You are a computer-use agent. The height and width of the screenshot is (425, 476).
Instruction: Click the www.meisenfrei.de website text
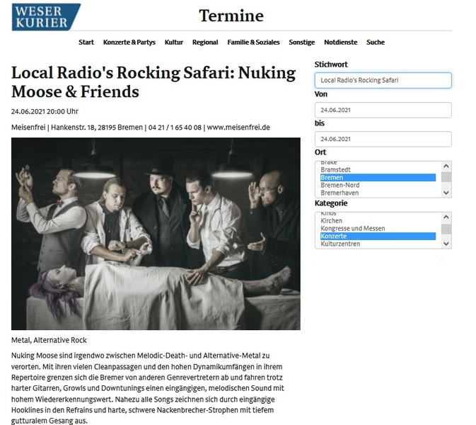pyautogui.click(x=238, y=127)
